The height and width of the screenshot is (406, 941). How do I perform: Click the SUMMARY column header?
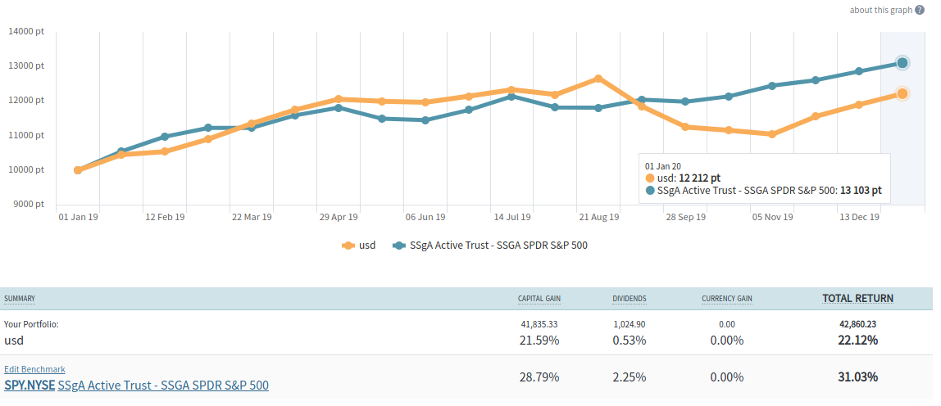click(x=20, y=299)
